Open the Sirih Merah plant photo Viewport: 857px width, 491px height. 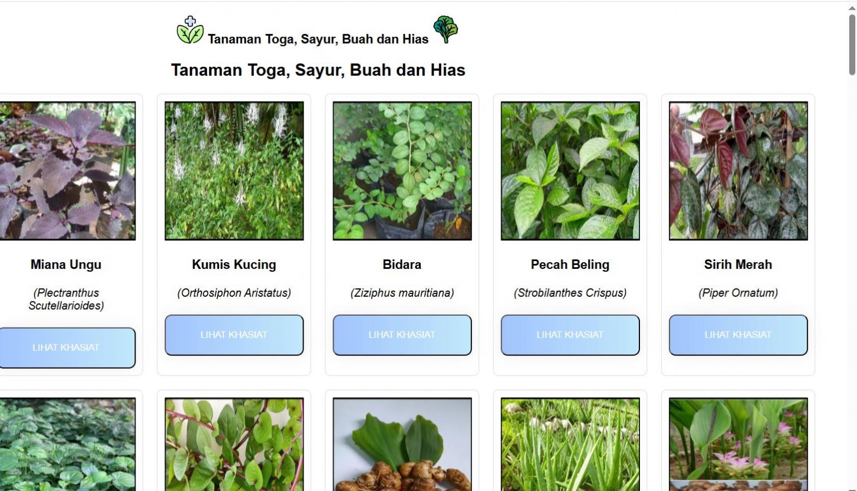tap(738, 171)
